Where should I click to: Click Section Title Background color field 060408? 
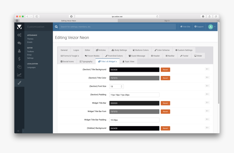pyautogui.click(x=134, y=70)
